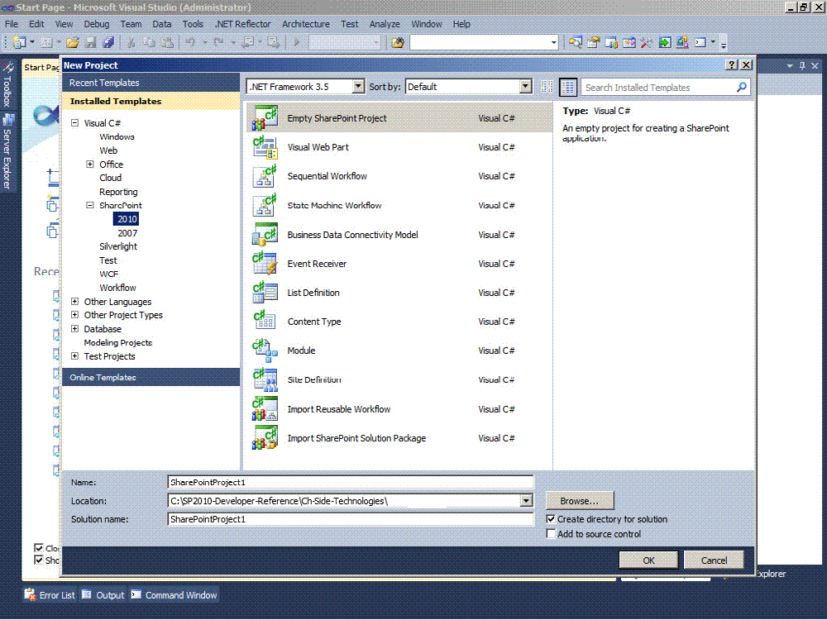Open the Server Explorer side tab
Viewport: 827px width, 620px height.
coord(7,152)
